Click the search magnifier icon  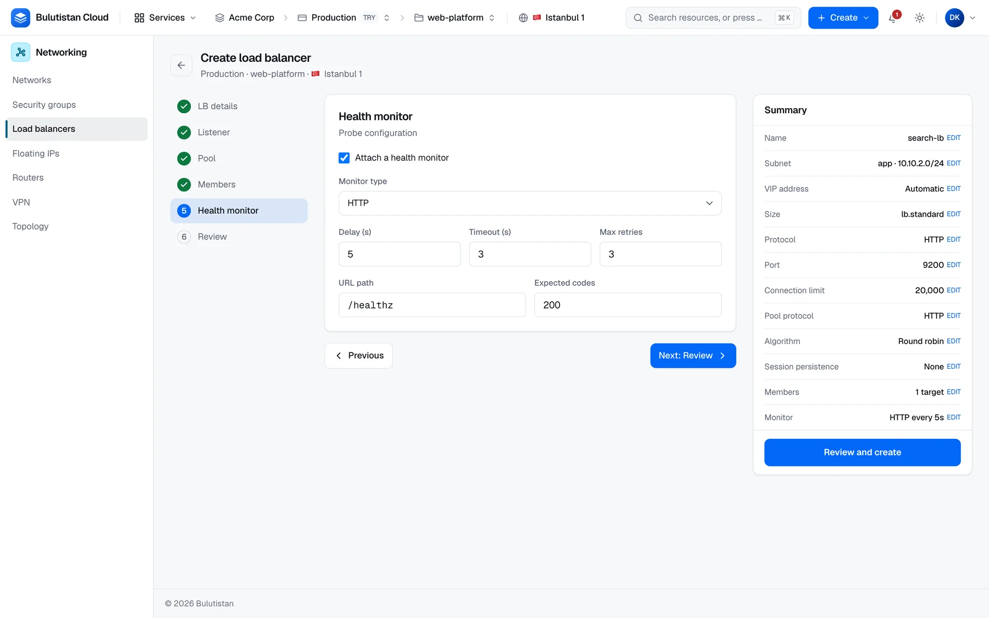638,18
